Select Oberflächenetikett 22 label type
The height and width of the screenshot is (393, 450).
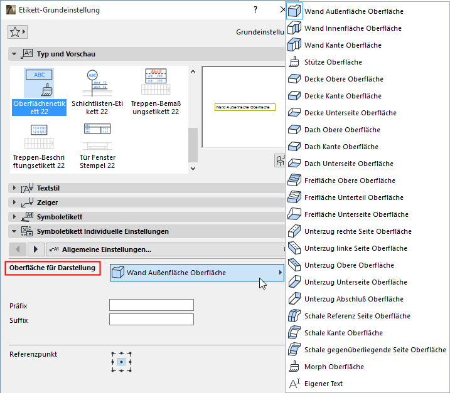(x=39, y=92)
